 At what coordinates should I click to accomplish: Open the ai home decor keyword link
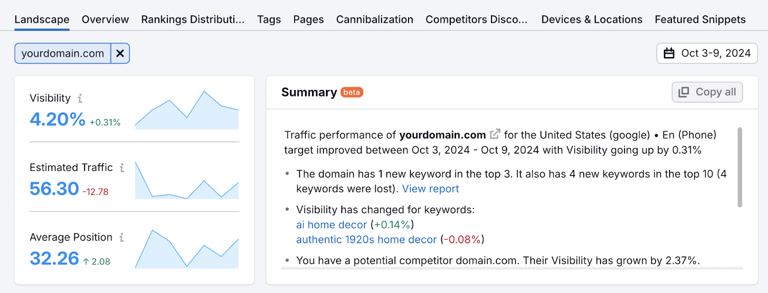click(x=331, y=225)
